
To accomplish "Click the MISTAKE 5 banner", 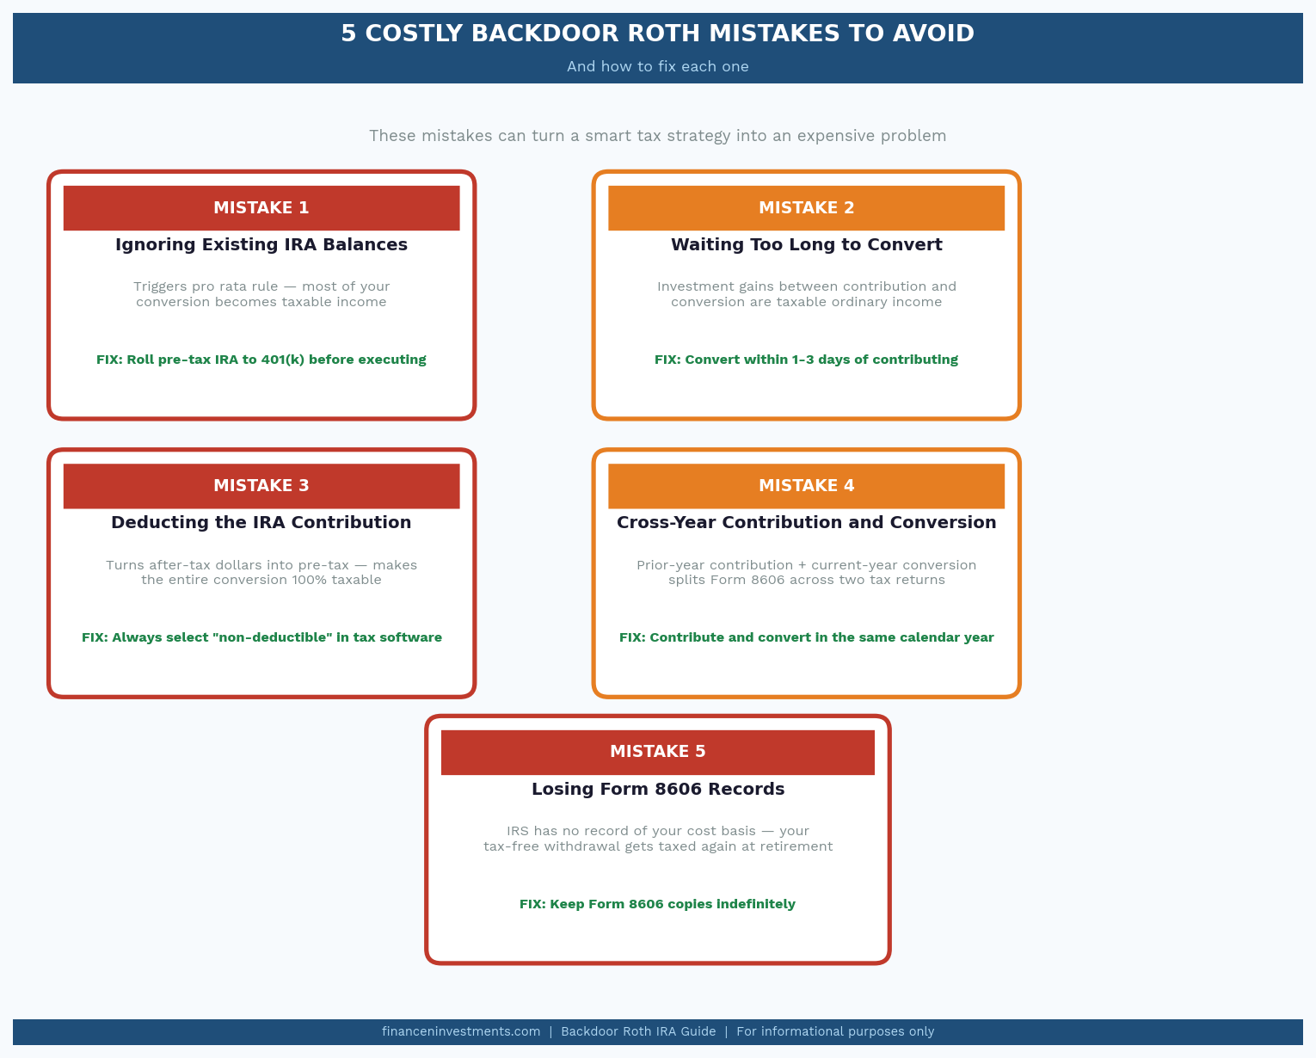I will [657, 752].
